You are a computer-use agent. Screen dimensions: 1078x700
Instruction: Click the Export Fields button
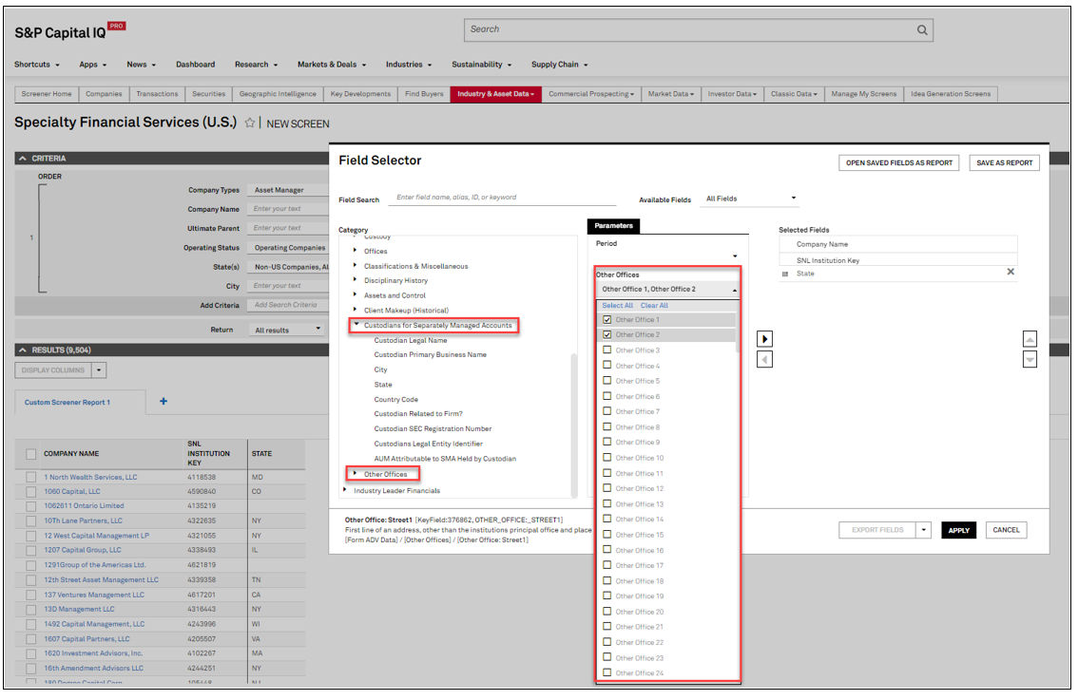click(877, 530)
